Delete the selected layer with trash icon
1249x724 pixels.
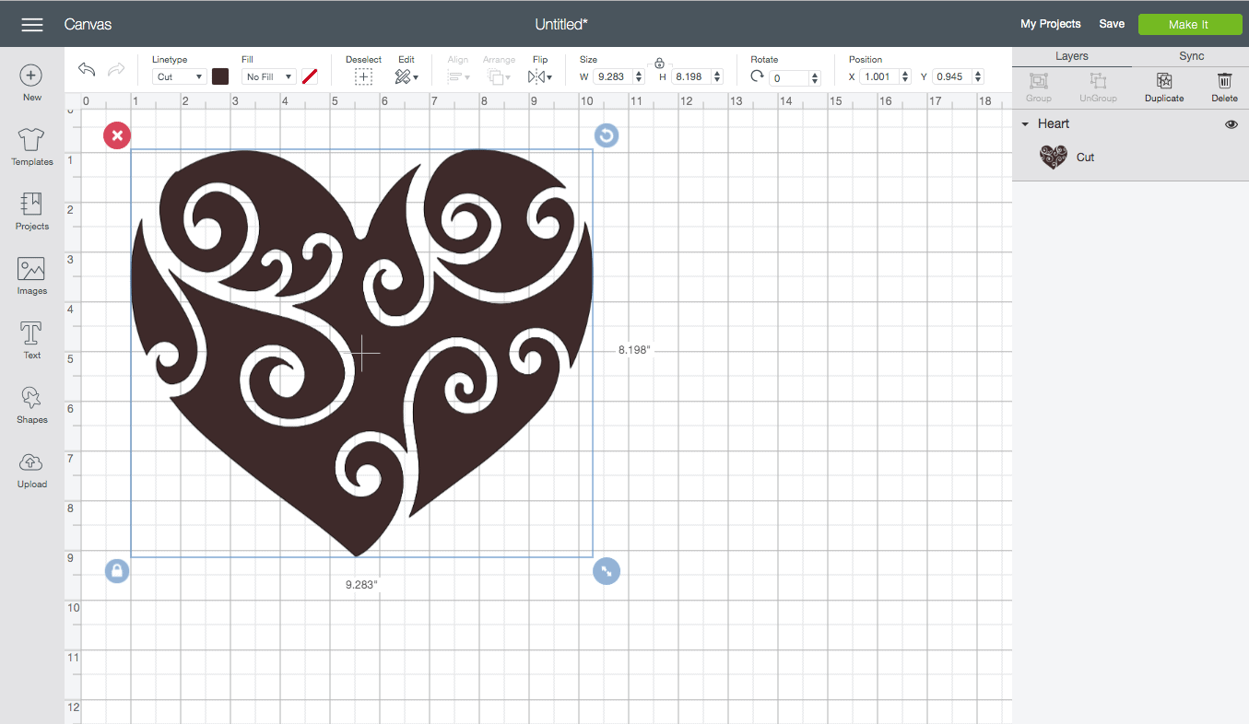(x=1224, y=81)
